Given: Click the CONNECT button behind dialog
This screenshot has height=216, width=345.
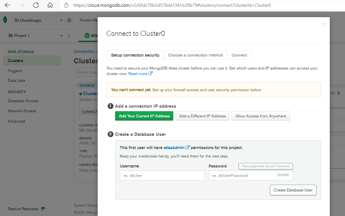Looking at the screenshot, I should click(x=89, y=112).
